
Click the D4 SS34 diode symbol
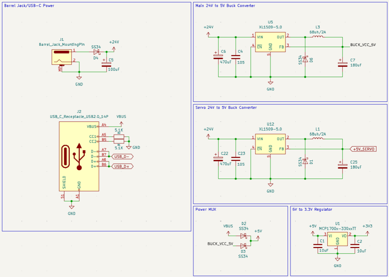coord(96,52)
